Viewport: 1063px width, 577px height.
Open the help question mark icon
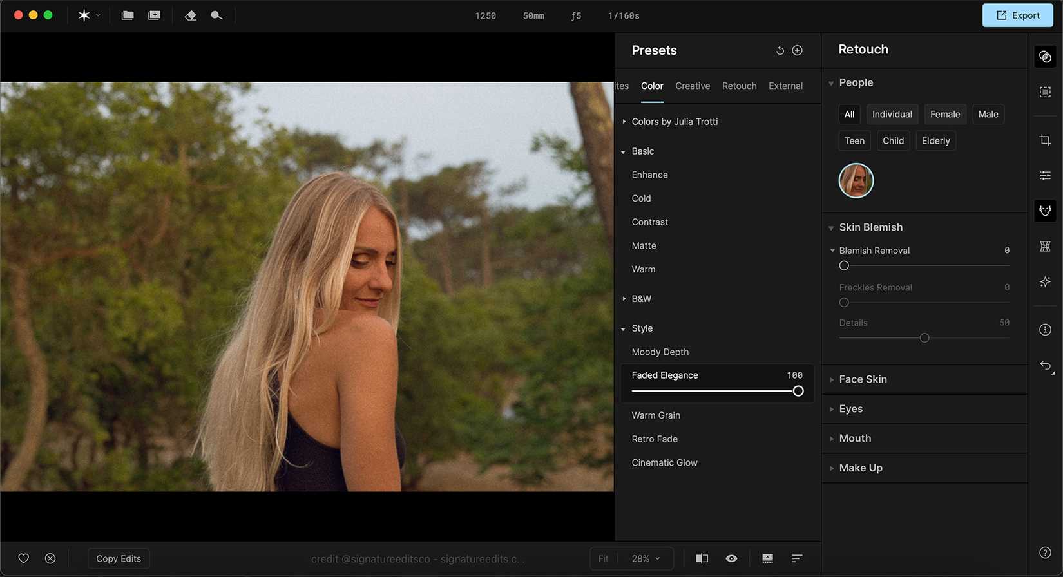tap(1045, 553)
